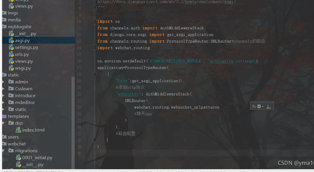Screen dimensions: 314x172
Task: Toggle the code fold marker at line 10
Action: [95, 21]
